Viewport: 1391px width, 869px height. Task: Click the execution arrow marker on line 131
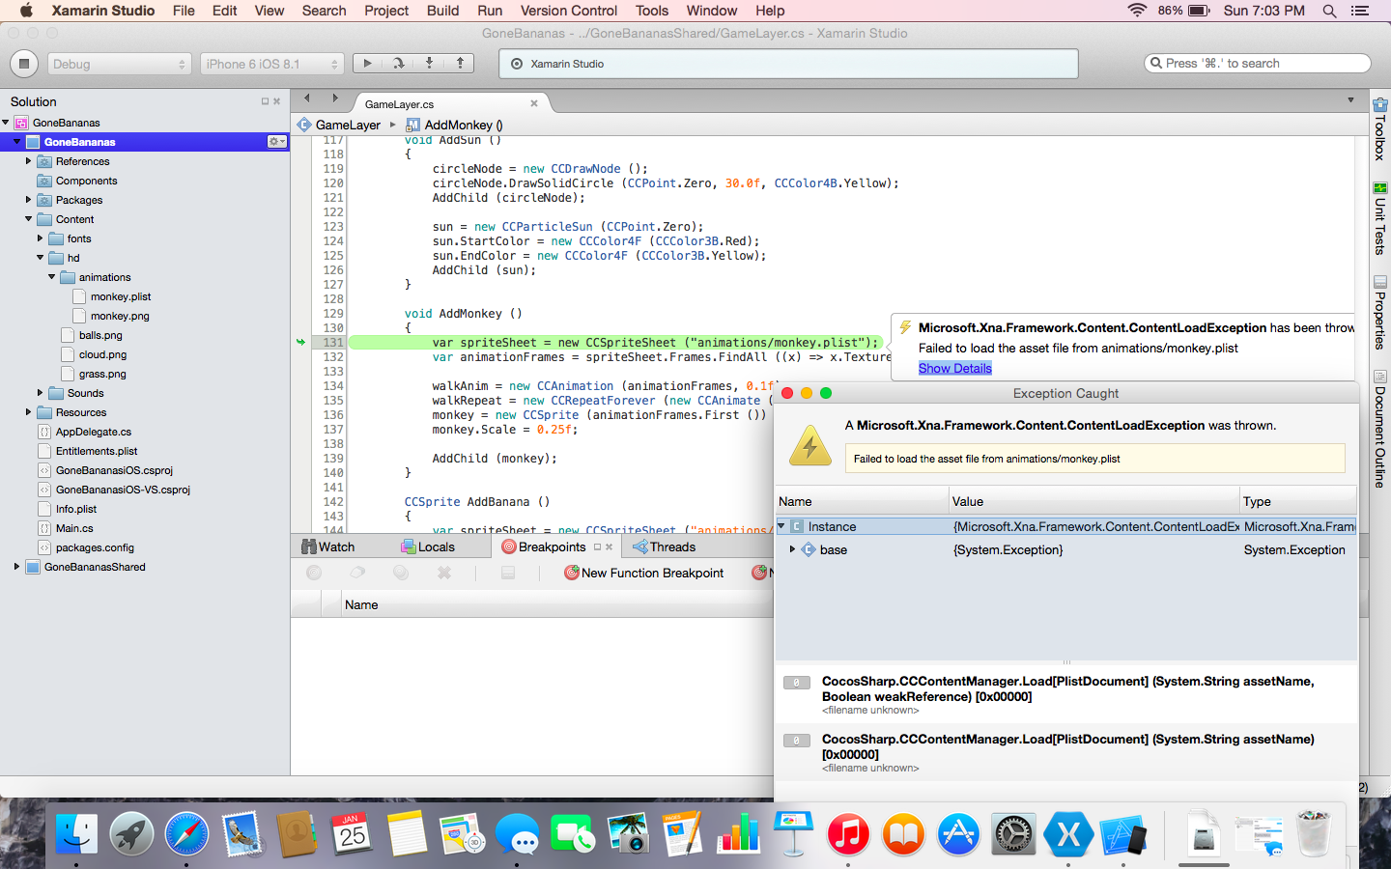pos(300,343)
